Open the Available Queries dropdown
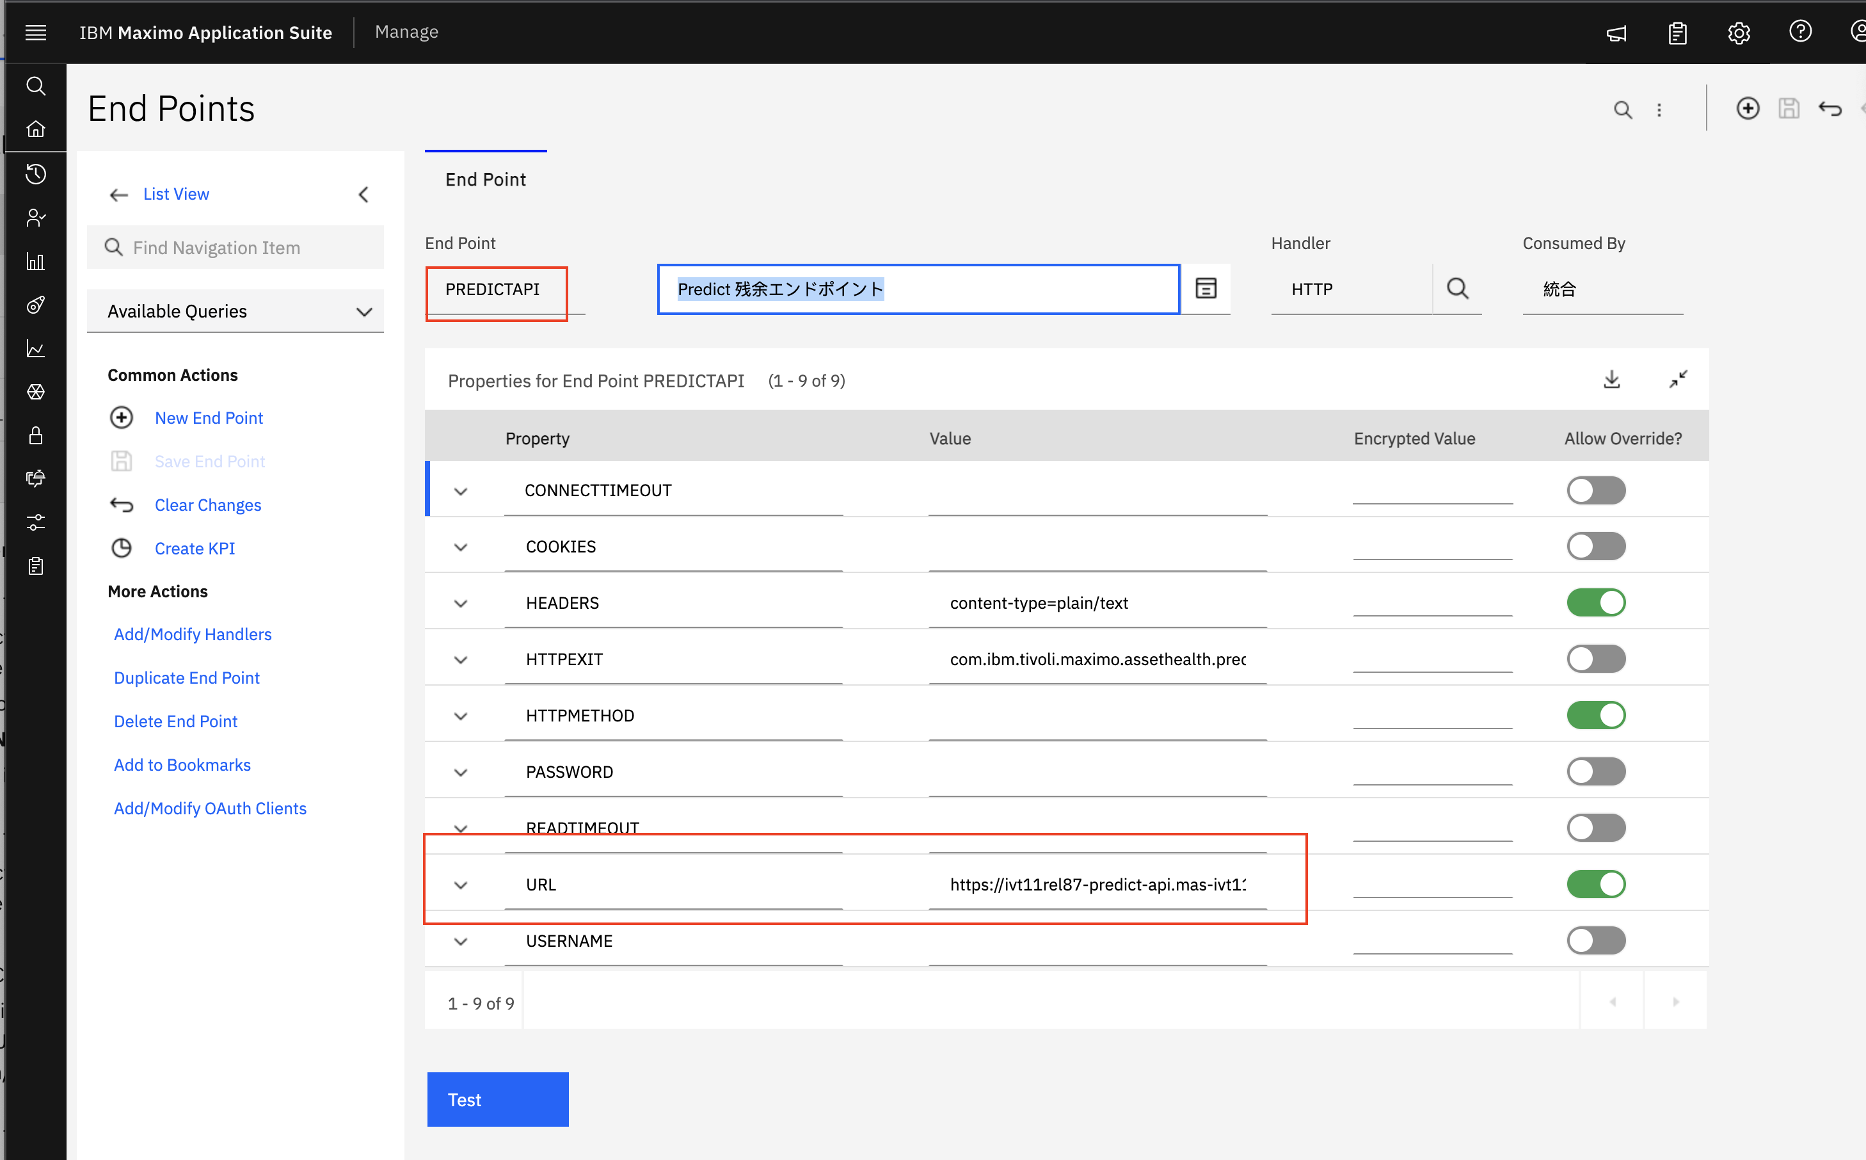This screenshot has width=1866, height=1160. [235, 310]
